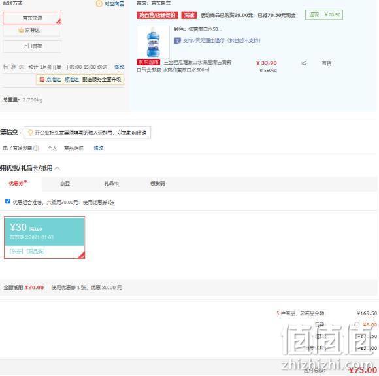The width and height of the screenshot is (379, 376).
Task: Switch to the 礼品卡 tab
Action: click(x=111, y=184)
